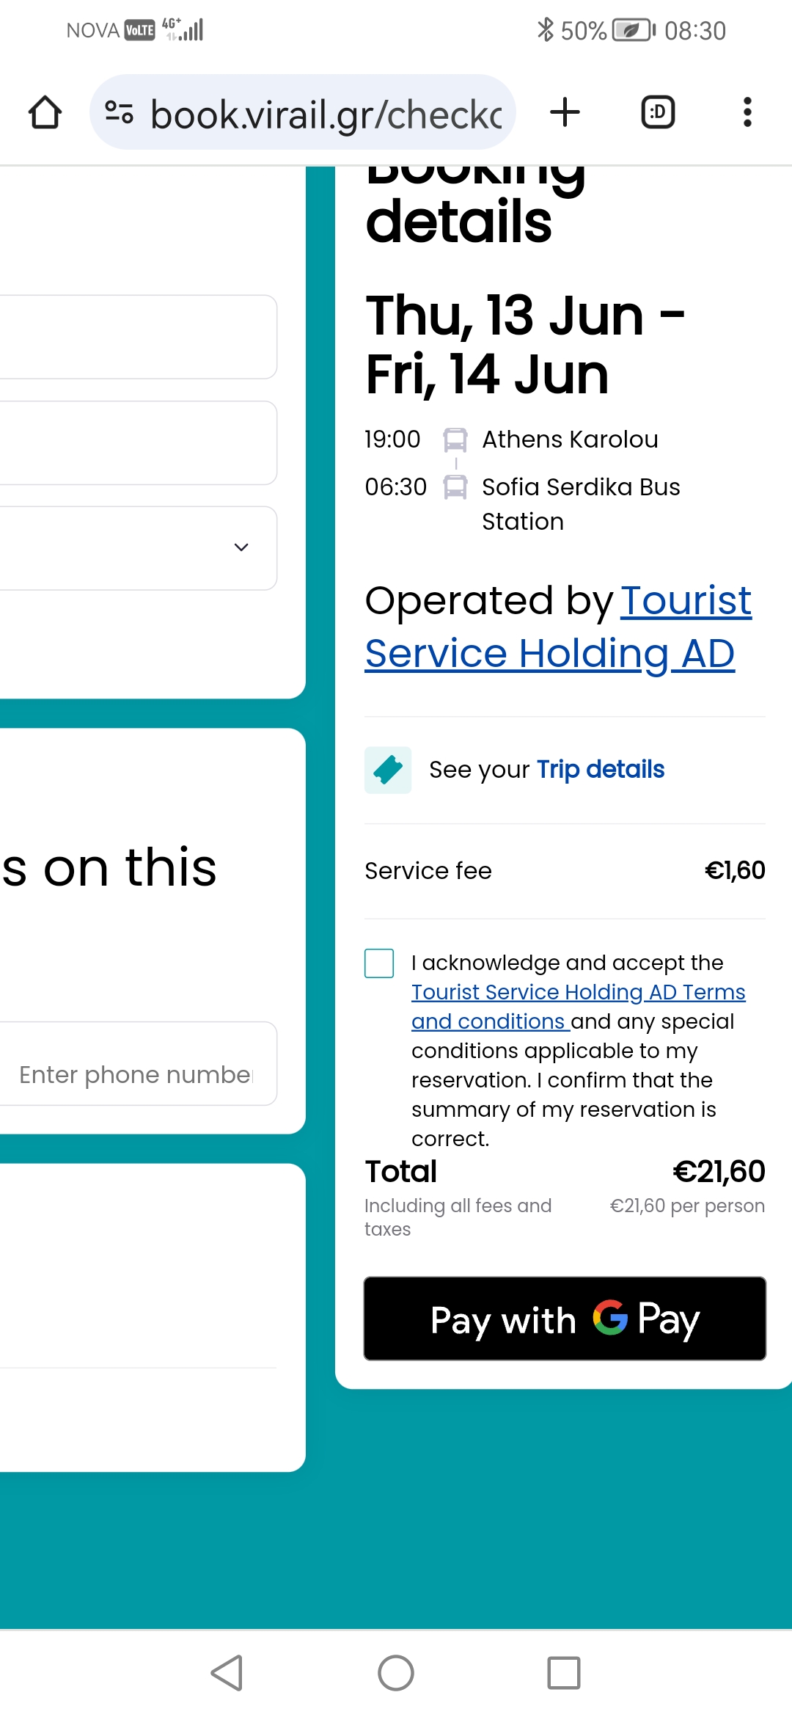Open Tourist Service Holding AD operator link
This screenshot has width=792, height=1717.
tap(558, 627)
